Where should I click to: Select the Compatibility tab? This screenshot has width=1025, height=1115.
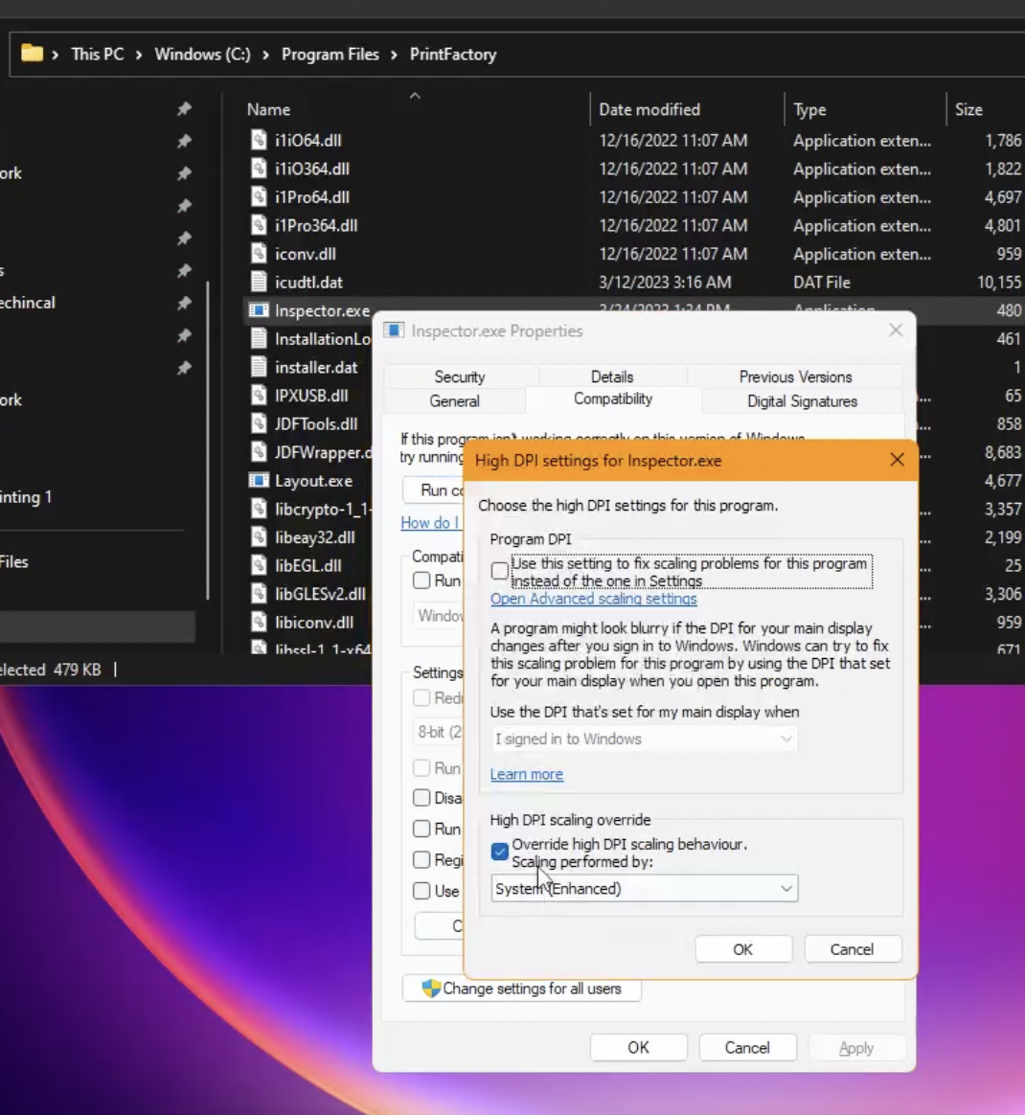613,398
